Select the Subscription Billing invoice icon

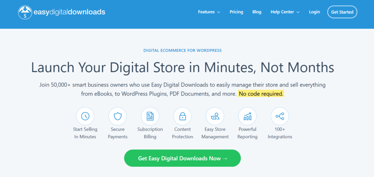(x=150, y=116)
